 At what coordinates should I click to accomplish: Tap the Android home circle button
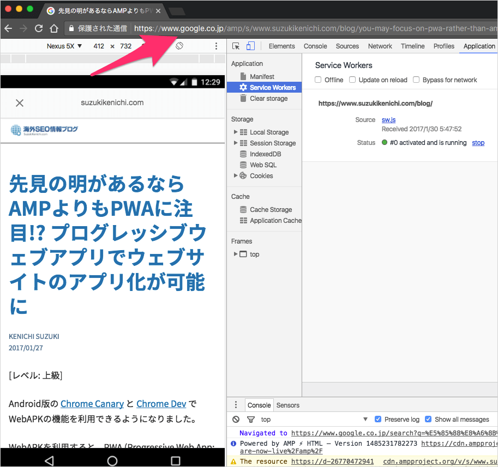(112, 460)
